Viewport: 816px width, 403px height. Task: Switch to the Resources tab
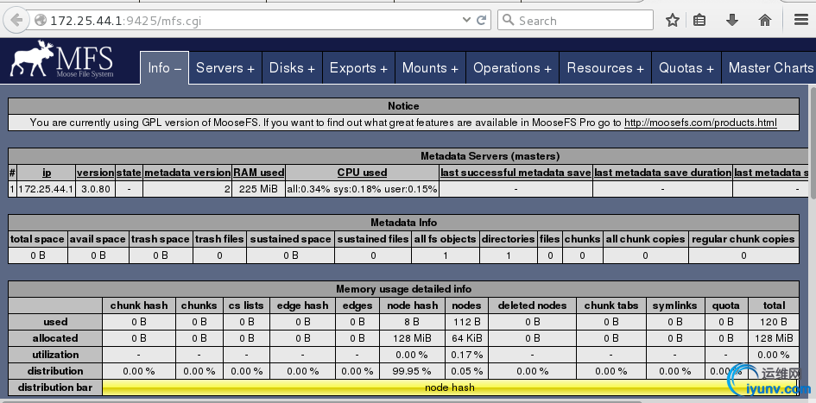click(x=605, y=67)
